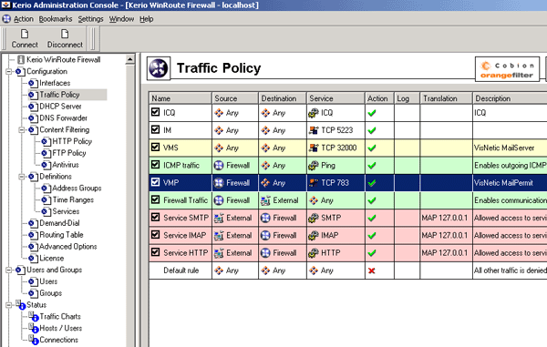Open the Settings menu
The image size is (547, 347).
tap(90, 19)
